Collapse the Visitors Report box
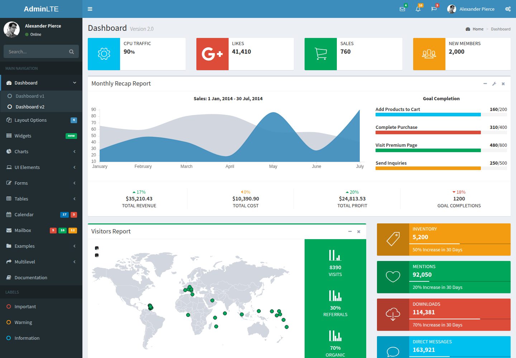516x358 pixels. (350, 232)
